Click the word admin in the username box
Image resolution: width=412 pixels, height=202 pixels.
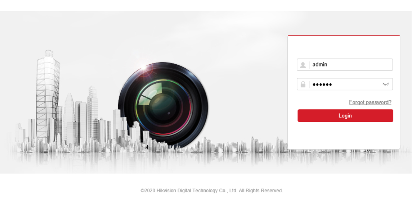coord(320,65)
